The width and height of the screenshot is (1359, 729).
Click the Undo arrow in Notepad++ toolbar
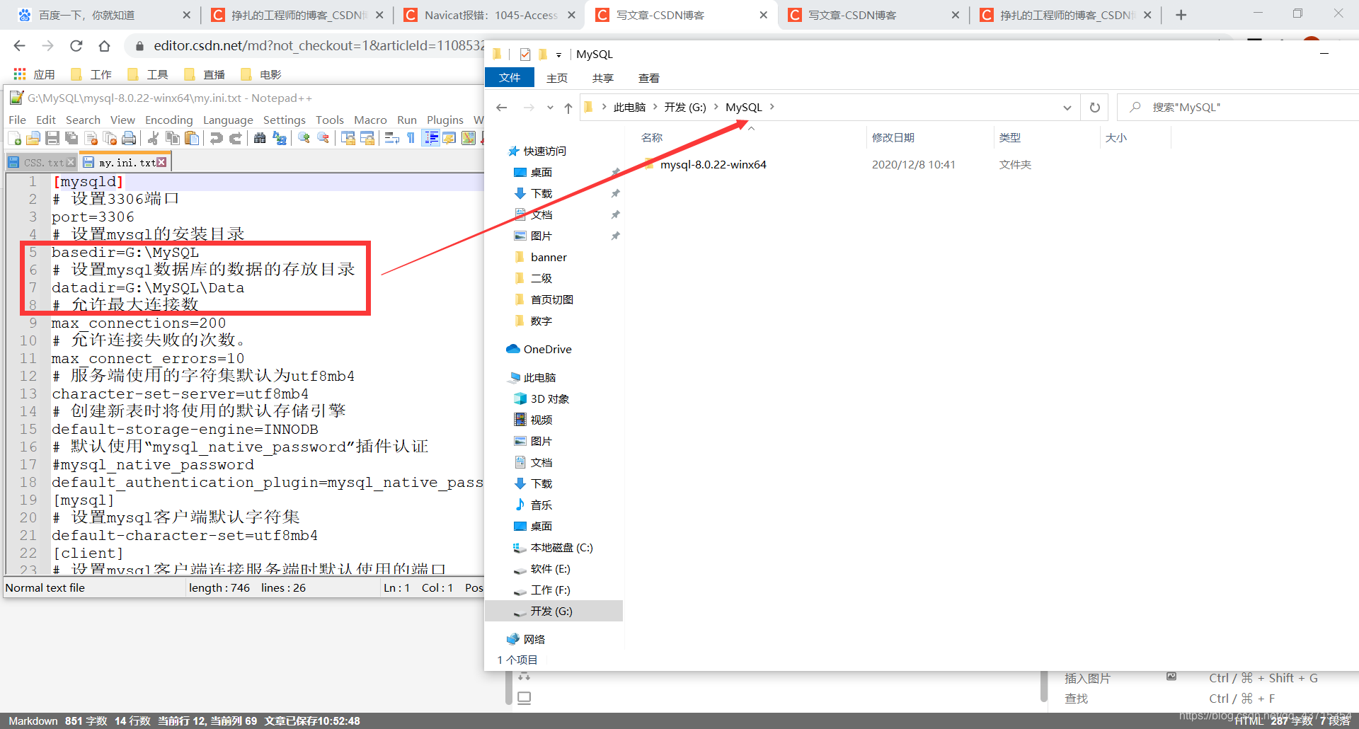216,139
